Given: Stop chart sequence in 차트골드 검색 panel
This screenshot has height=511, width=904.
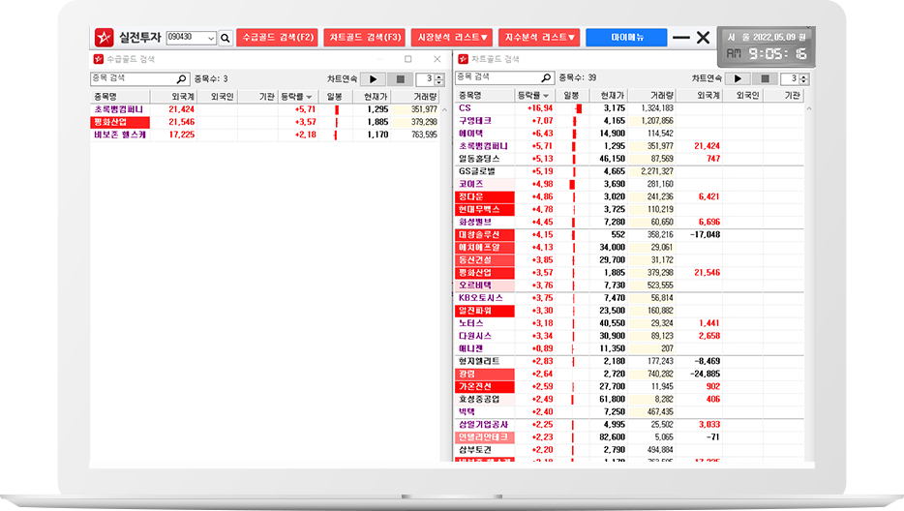Looking at the screenshot, I should pyautogui.click(x=764, y=78).
